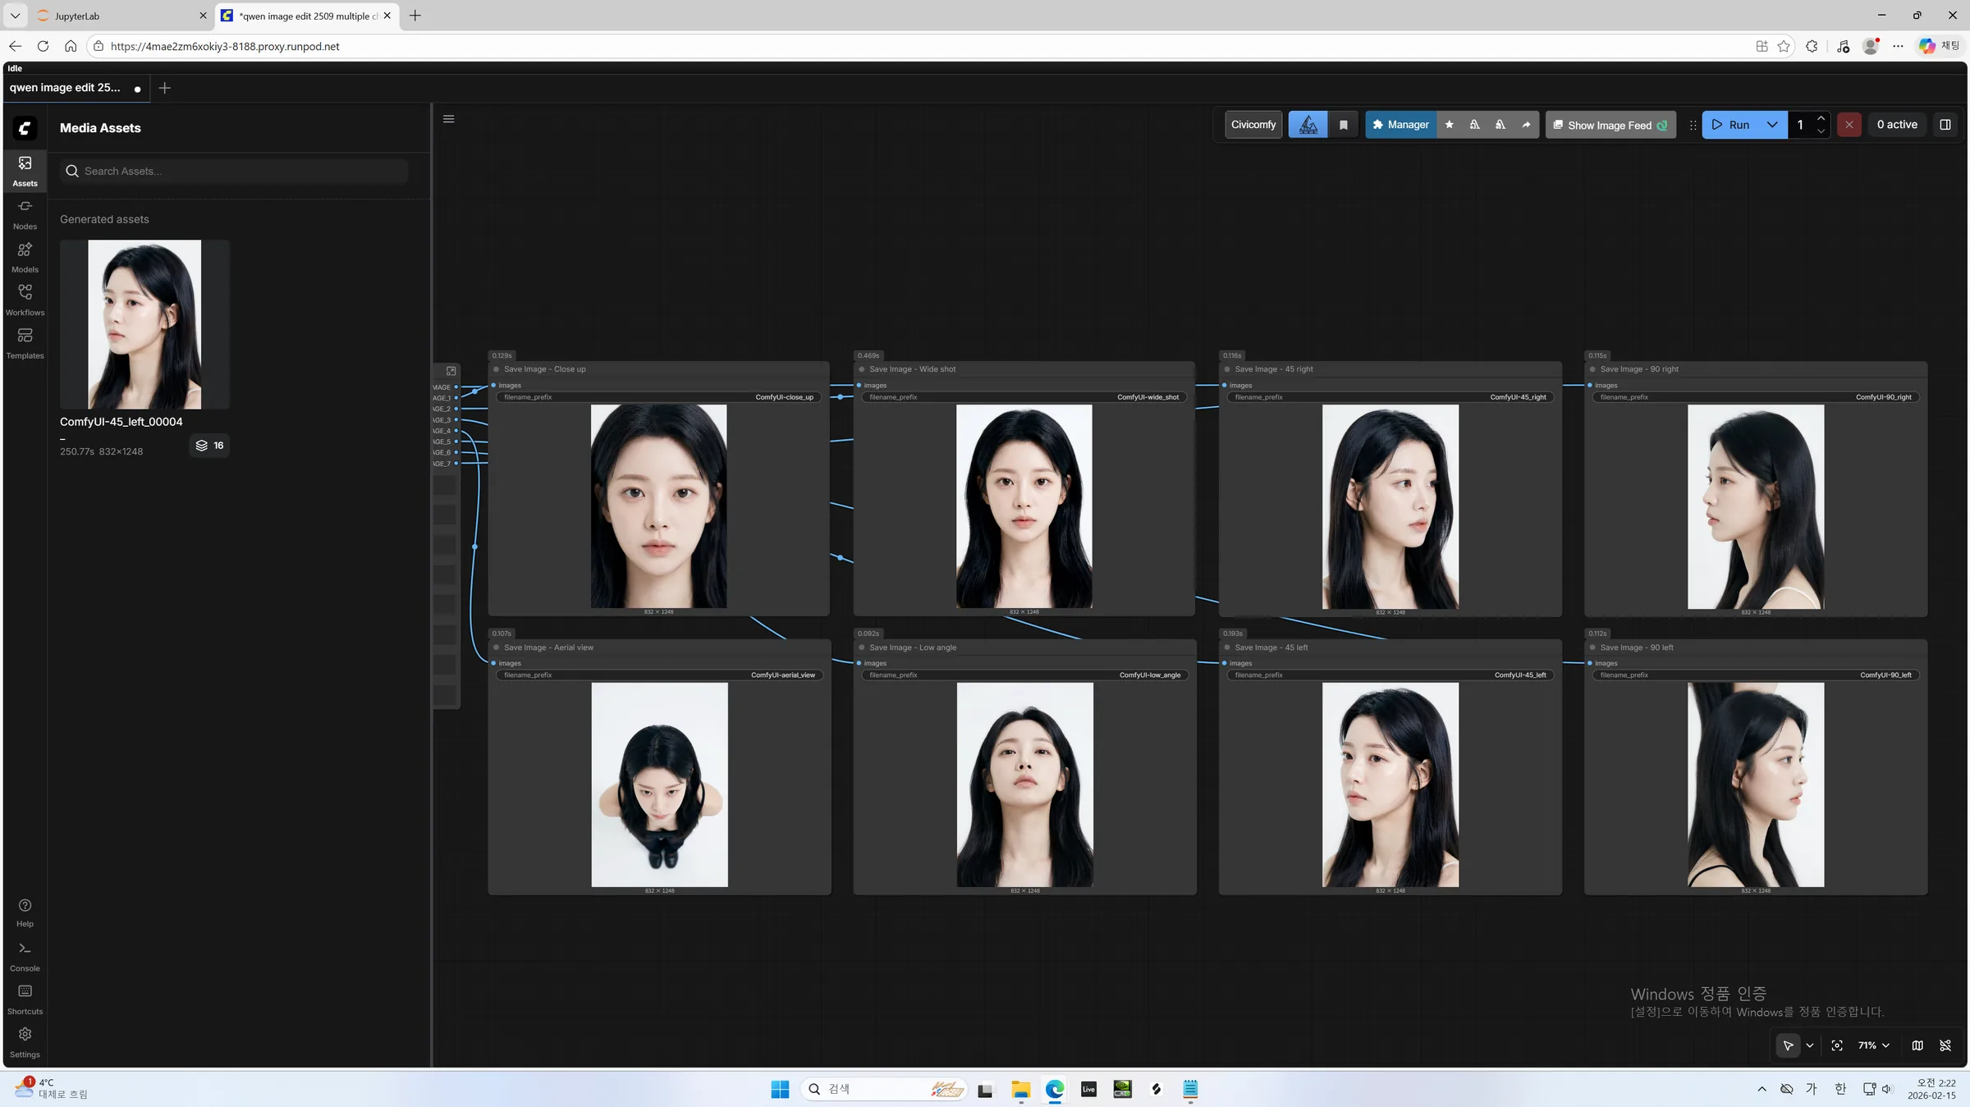Open the Shortcuts panel
1970x1107 pixels.
click(x=25, y=997)
